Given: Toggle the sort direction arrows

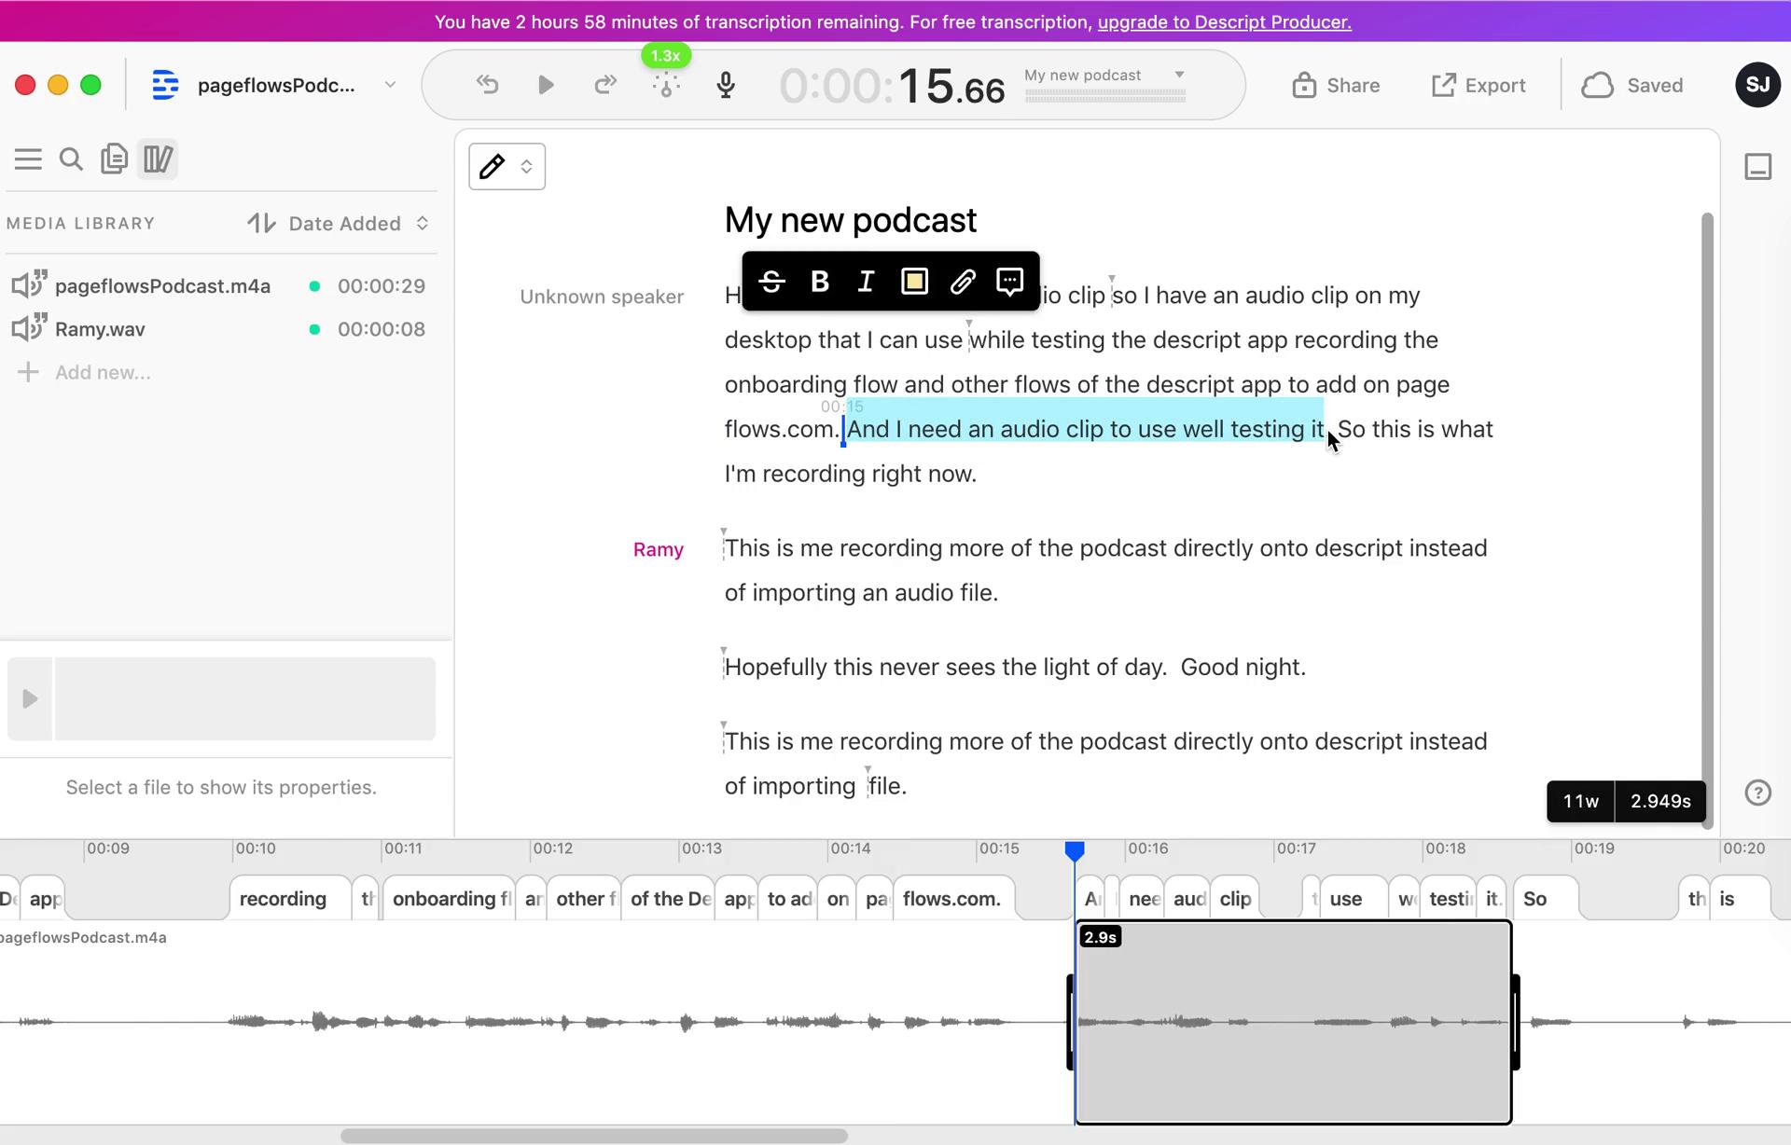Looking at the screenshot, I should point(261,224).
